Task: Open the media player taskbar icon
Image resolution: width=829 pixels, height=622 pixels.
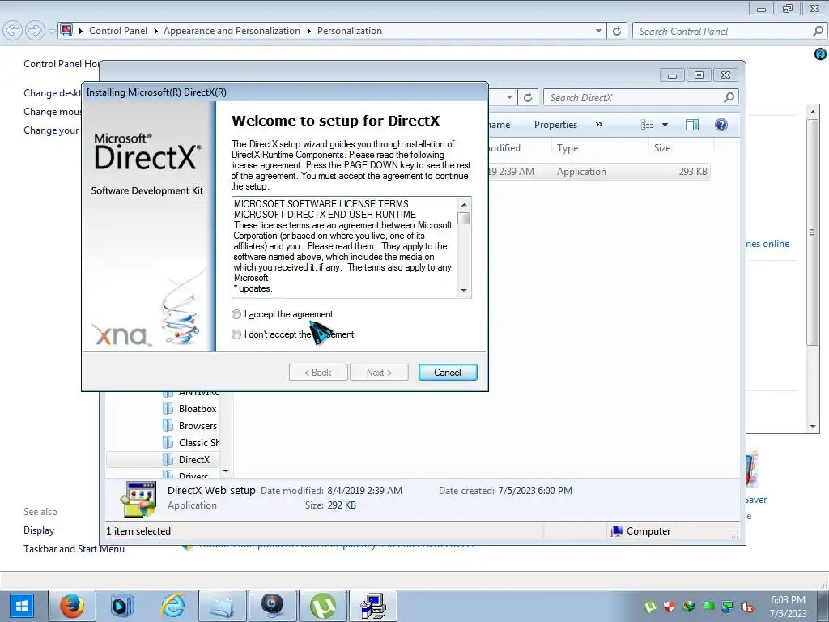Action: (121, 606)
